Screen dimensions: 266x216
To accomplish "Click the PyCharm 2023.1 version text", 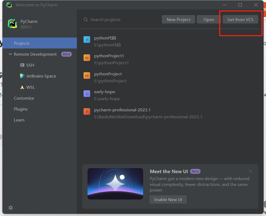I will (26, 27).
